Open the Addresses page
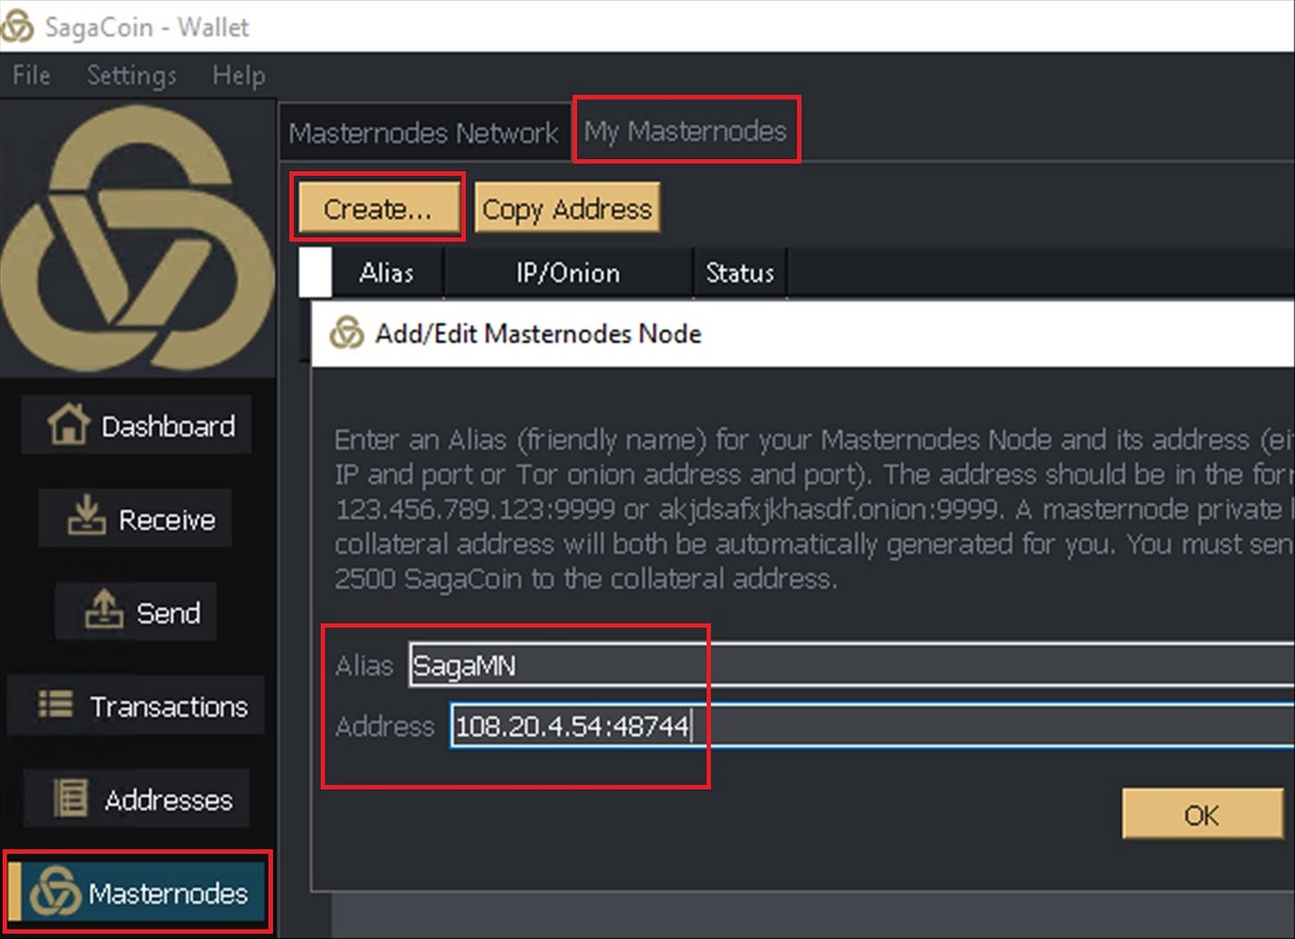Image resolution: width=1295 pixels, height=939 pixels. pos(136,798)
